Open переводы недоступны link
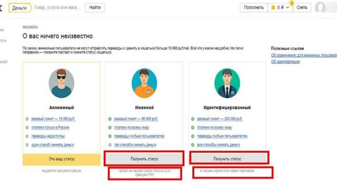Screen dimensions: 337x189 tap(48, 136)
